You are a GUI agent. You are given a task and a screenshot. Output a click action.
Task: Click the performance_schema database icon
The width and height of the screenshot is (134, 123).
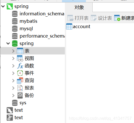[15, 36]
